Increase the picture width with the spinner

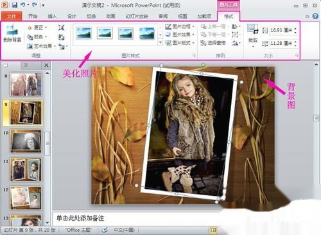[295, 42]
